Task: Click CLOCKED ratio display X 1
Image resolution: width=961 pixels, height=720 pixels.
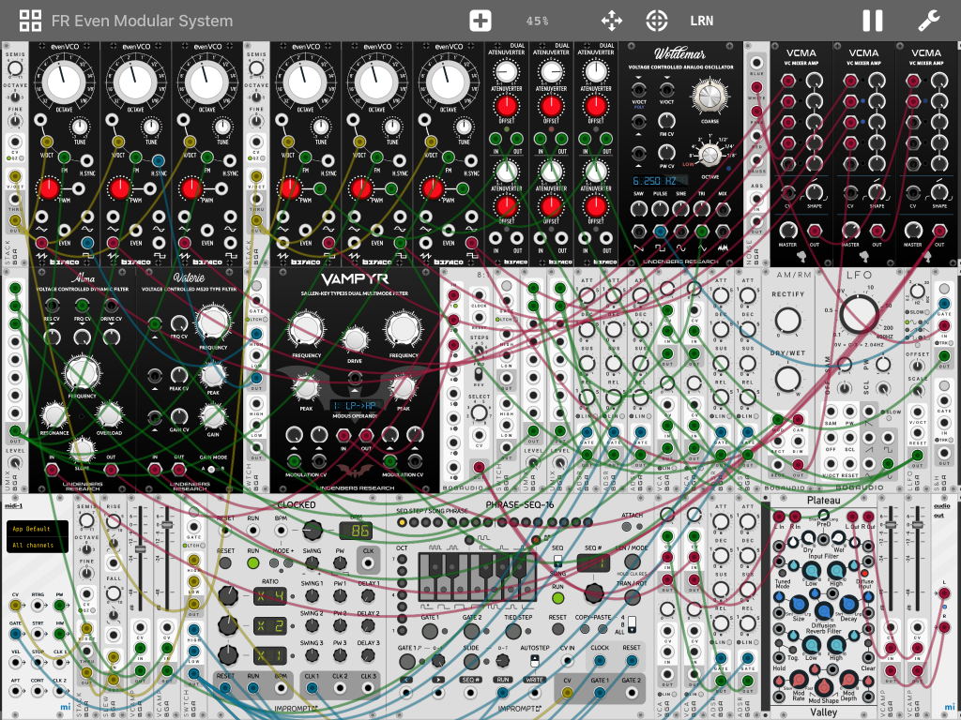Action: [269, 656]
